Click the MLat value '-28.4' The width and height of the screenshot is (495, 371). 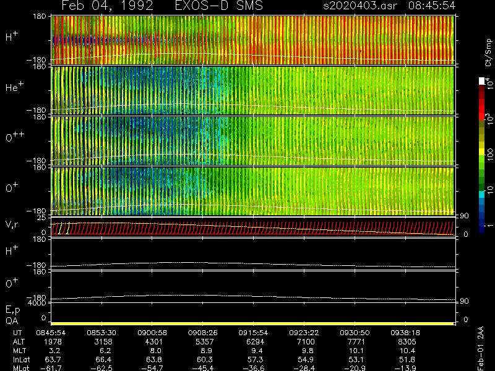[x=304, y=368]
